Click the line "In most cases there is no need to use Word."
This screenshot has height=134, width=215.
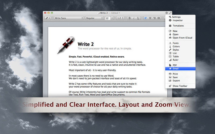coord(91,76)
